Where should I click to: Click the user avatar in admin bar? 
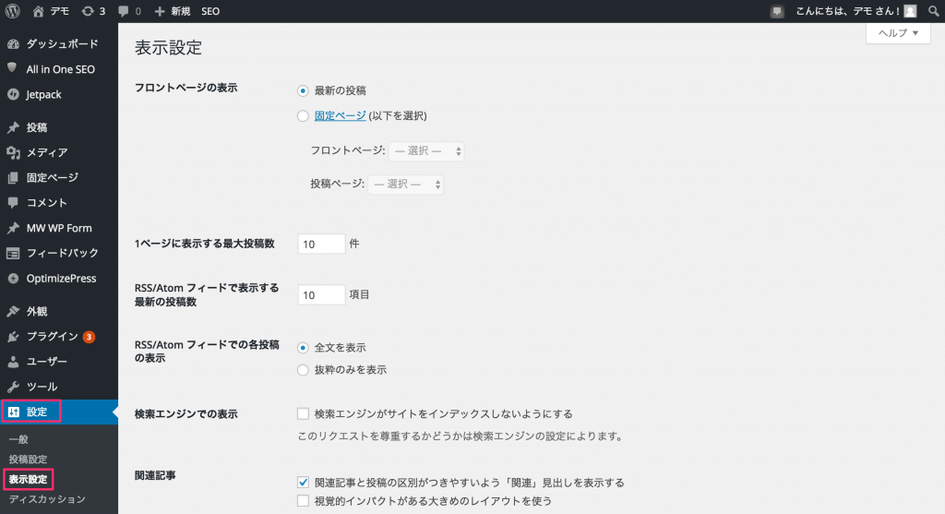coord(910,11)
